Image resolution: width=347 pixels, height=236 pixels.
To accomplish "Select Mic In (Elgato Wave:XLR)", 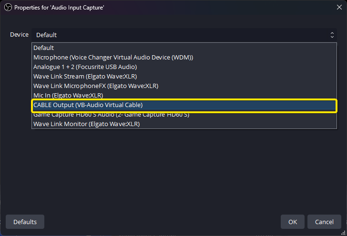I will click(70, 96).
